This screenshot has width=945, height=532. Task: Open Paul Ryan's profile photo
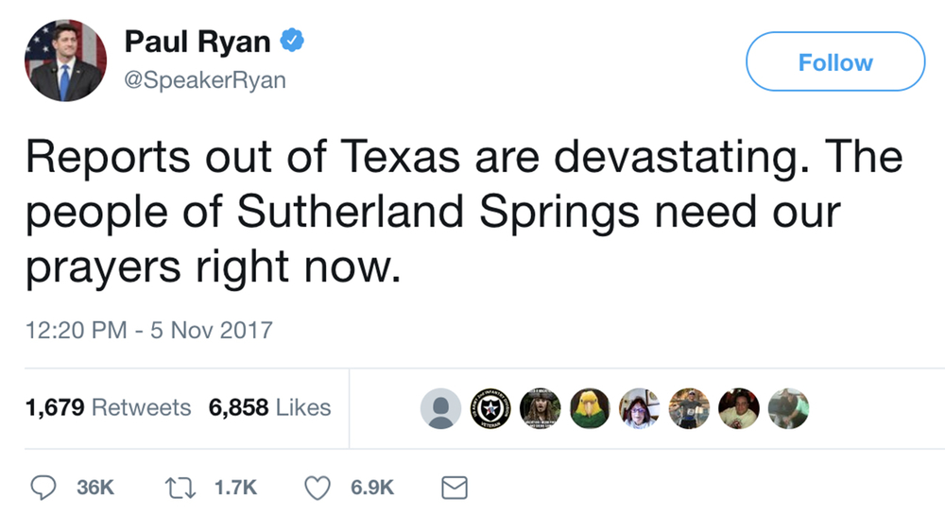62,61
